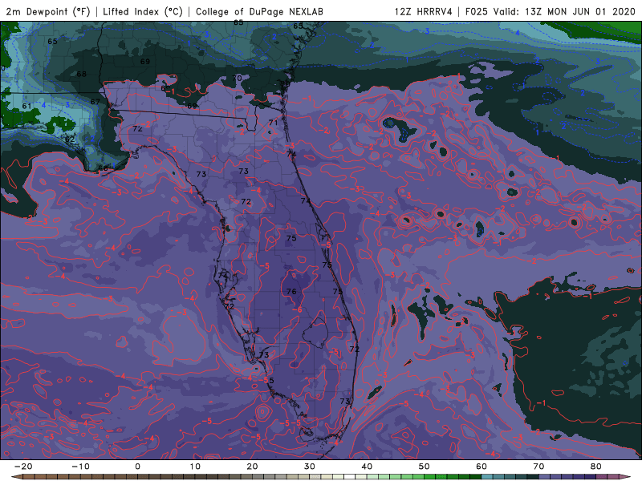
Task: Click the "F025 Valid: 13Z MON JUN 01 2020" text
Action: click(x=551, y=12)
